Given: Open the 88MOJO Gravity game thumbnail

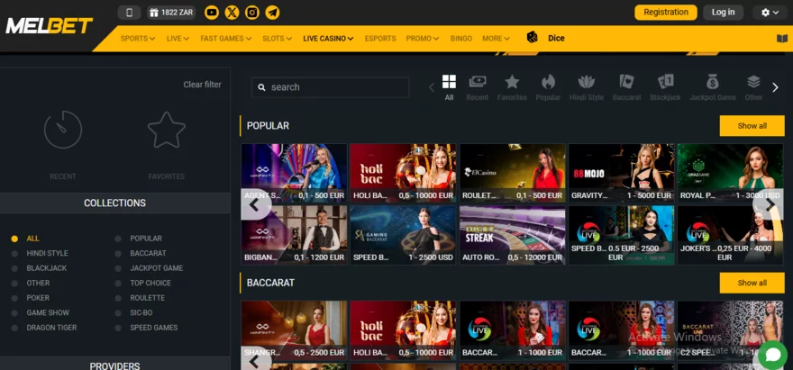Looking at the screenshot, I should 622,173.
